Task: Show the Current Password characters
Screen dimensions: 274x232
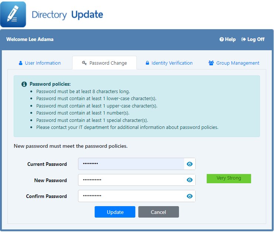Action: (190, 164)
